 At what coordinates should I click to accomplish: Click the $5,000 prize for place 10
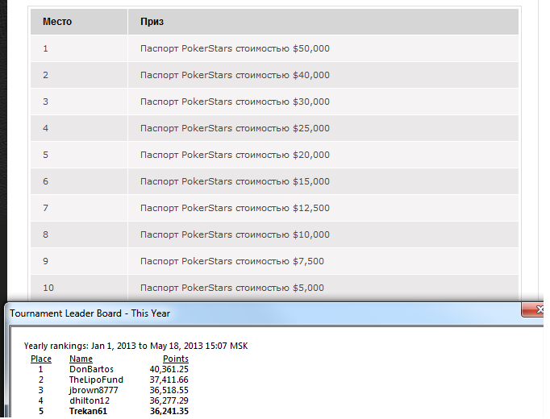[x=232, y=288]
